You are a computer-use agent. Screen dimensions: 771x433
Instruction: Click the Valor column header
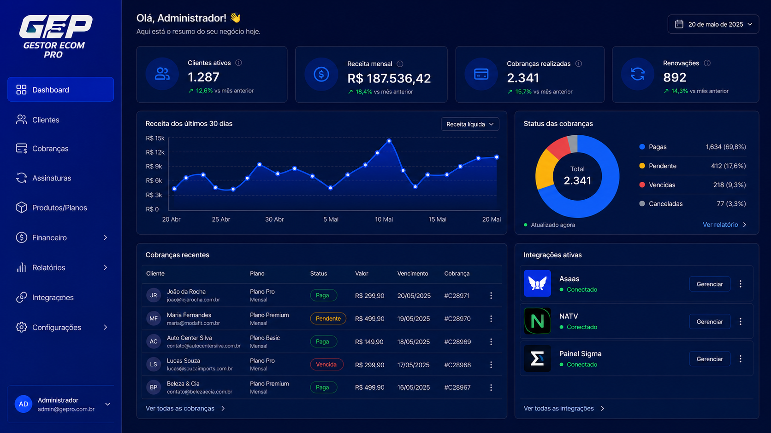(x=362, y=273)
